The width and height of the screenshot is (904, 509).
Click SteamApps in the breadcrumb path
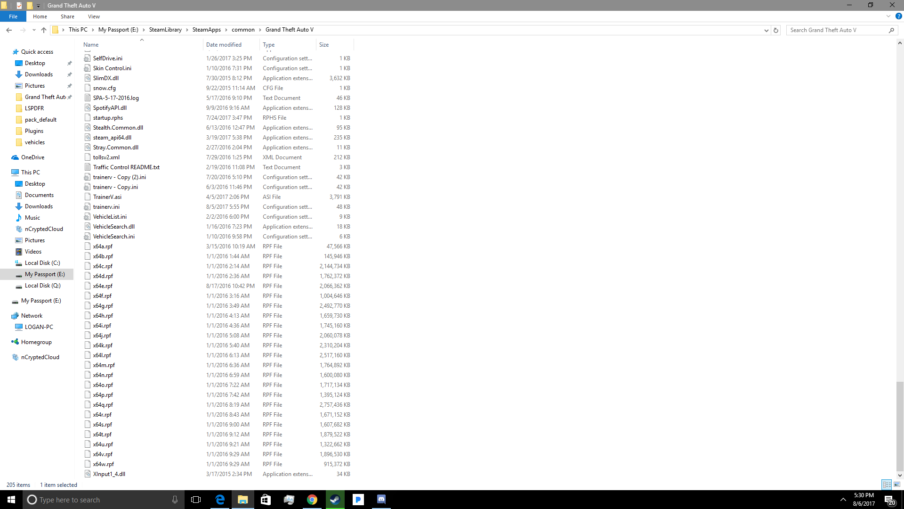tap(206, 30)
